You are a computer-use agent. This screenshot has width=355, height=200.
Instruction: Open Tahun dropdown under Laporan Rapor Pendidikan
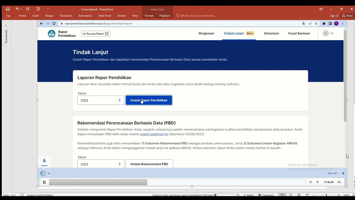(x=101, y=100)
